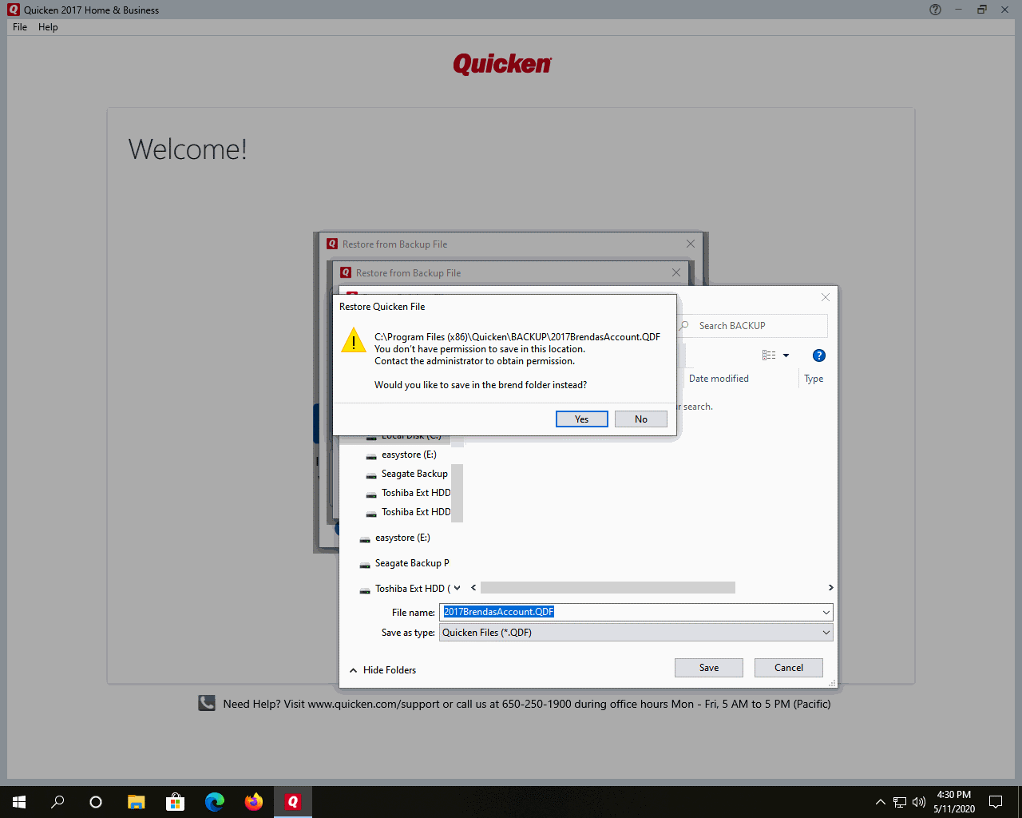Click Quicken icon in inner Restore window title

tap(346, 272)
